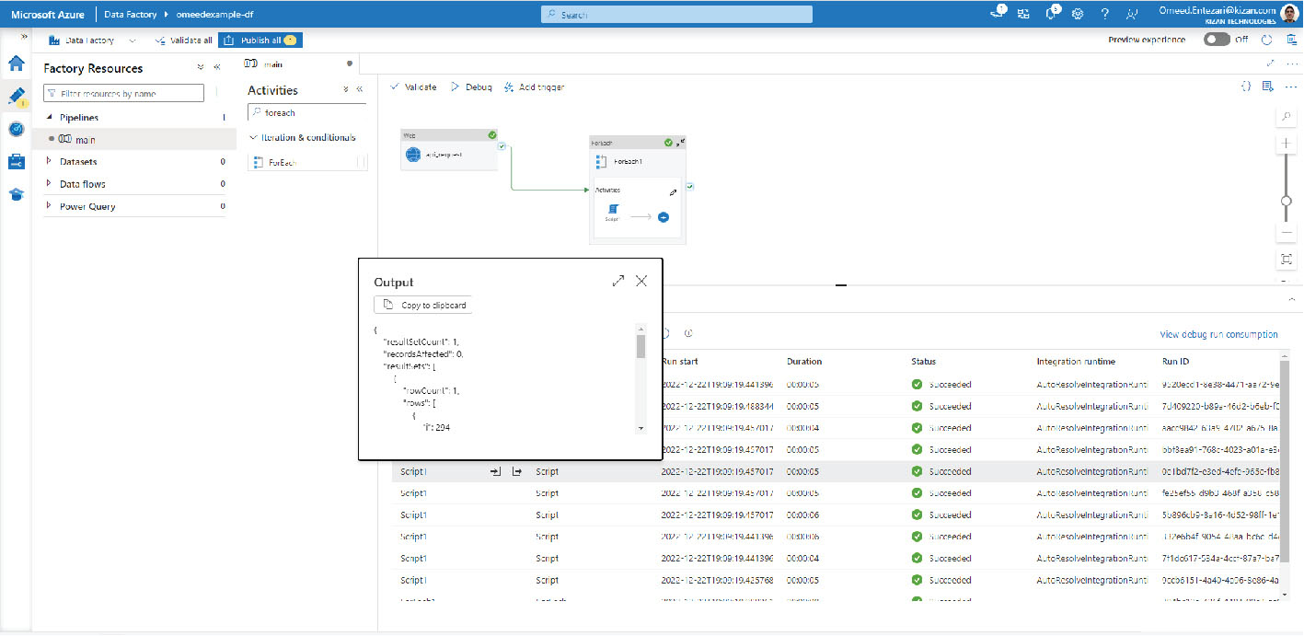Toggle the Preview experience switch
The width and height of the screenshot is (1304, 636).
click(1217, 40)
